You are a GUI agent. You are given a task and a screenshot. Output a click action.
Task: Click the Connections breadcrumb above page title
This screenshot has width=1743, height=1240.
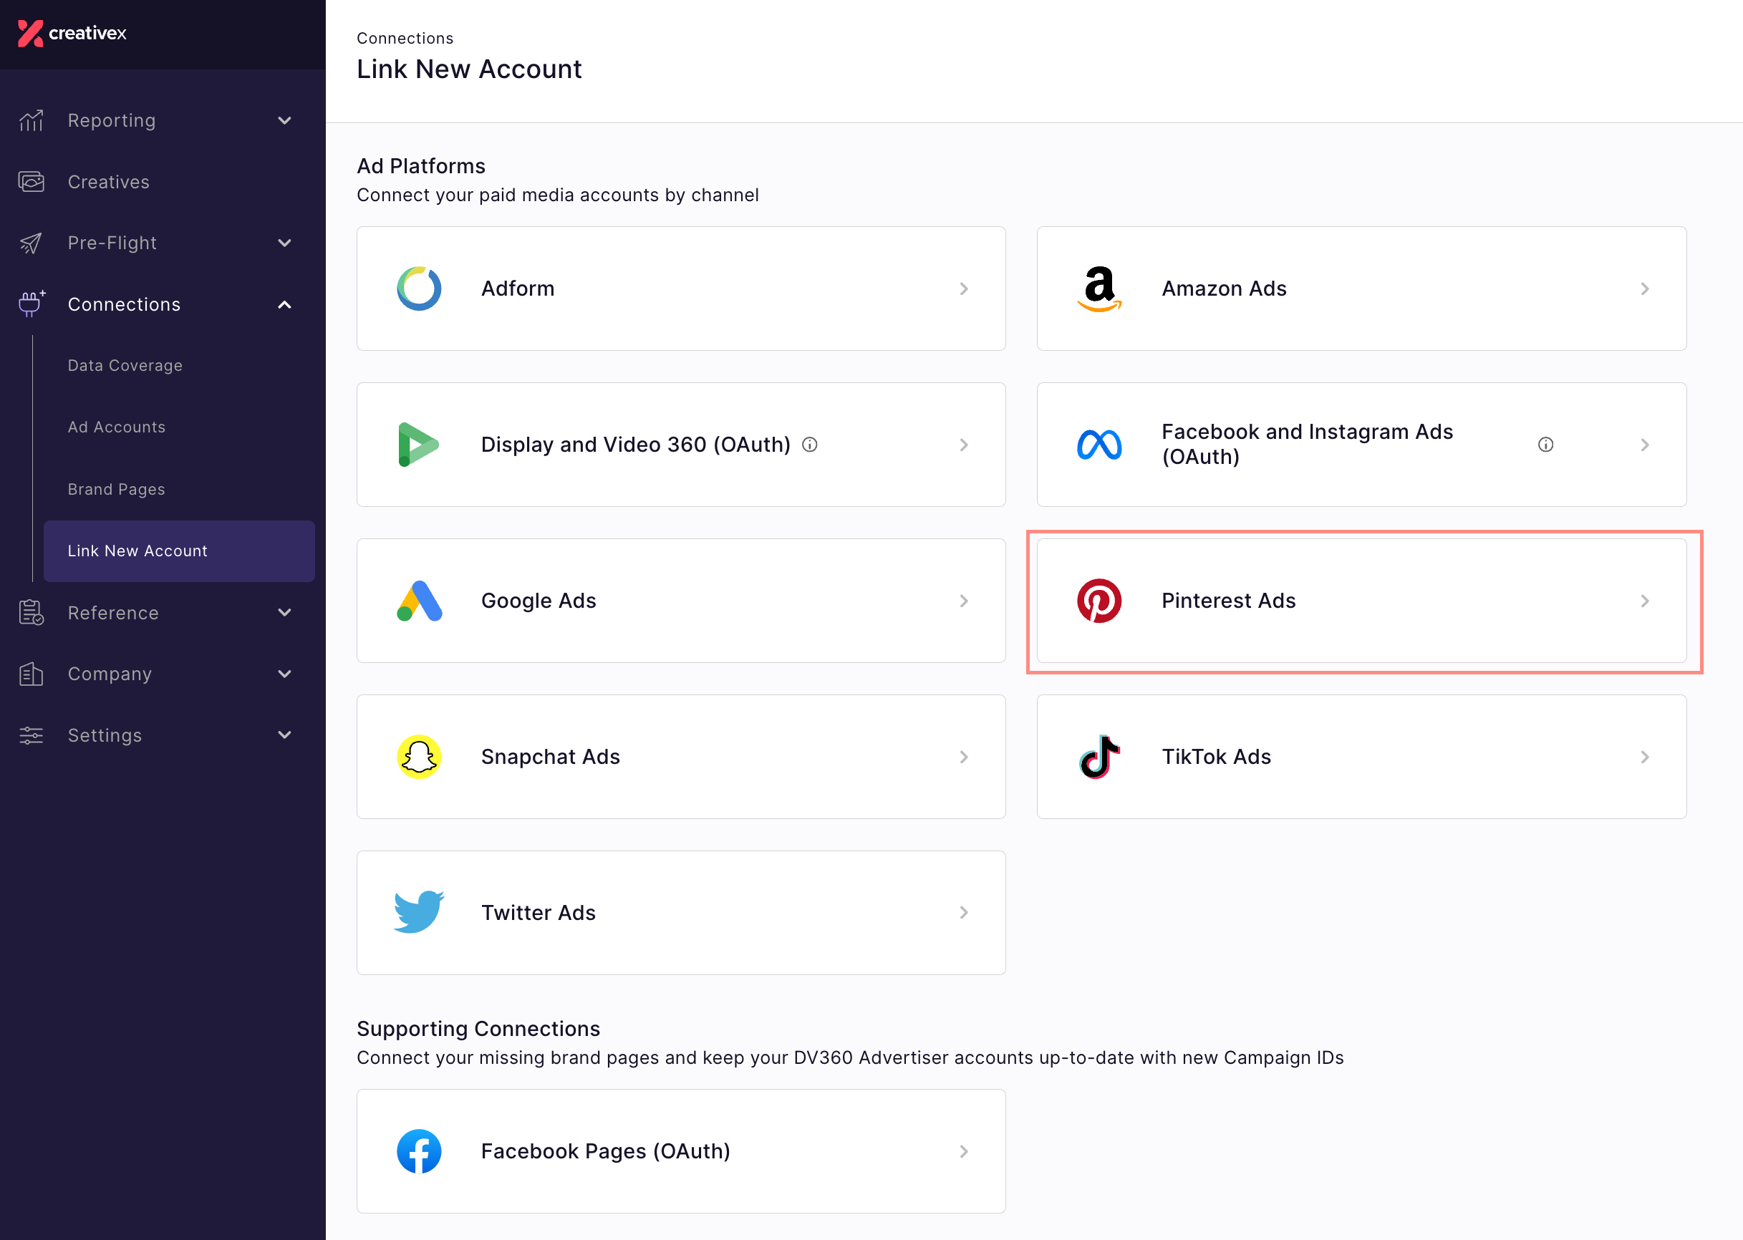tap(405, 38)
